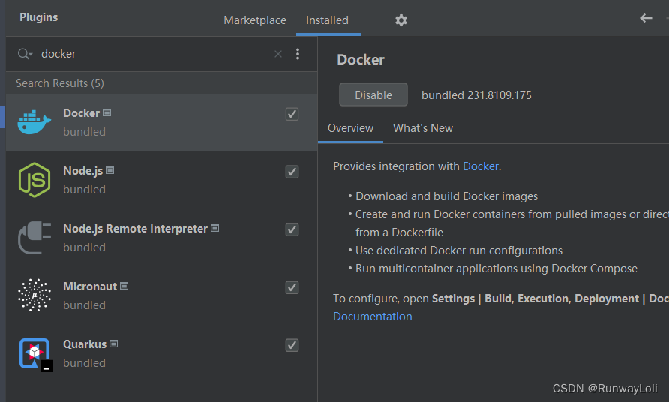Click the Node.js hexagon plugin icon
Viewport: 669px width, 402px height.
(x=34, y=180)
